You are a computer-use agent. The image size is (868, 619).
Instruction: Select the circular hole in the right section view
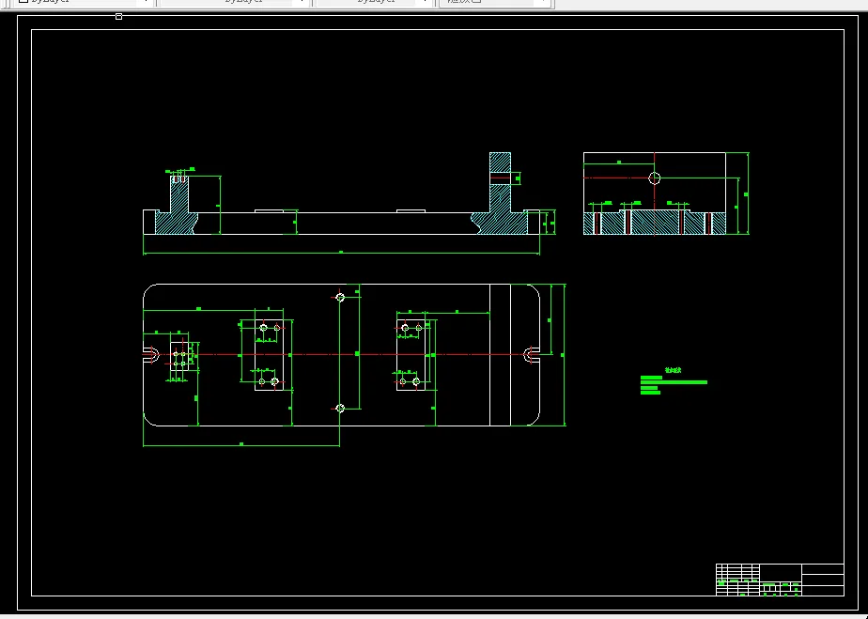tap(655, 178)
